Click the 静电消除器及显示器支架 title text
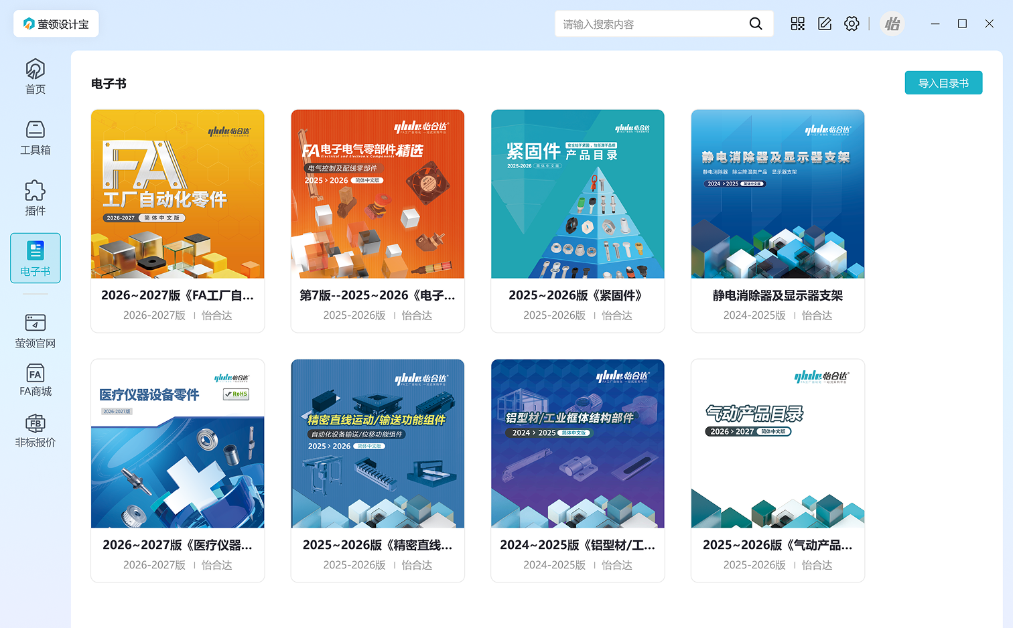The width and height of the screenshot is (1013, 628). click(778, 295)
